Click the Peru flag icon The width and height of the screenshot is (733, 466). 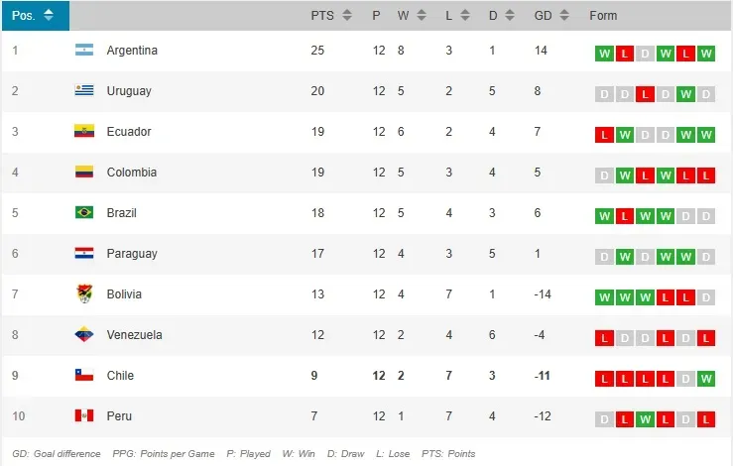pyautogui.click(x=84, y=416)
